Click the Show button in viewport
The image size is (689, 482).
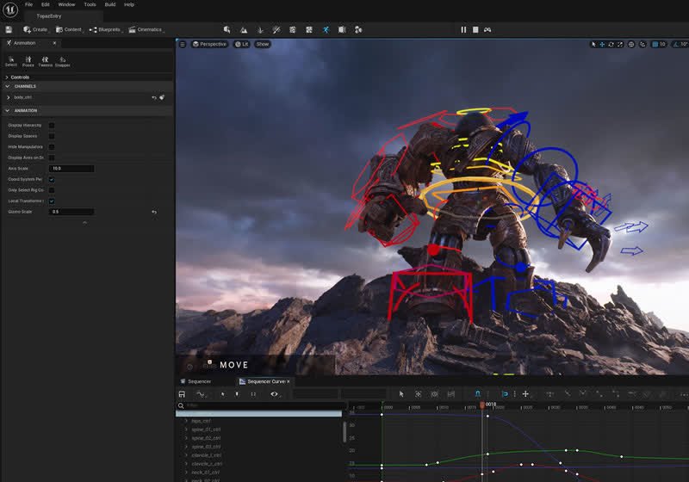[263, 44]
